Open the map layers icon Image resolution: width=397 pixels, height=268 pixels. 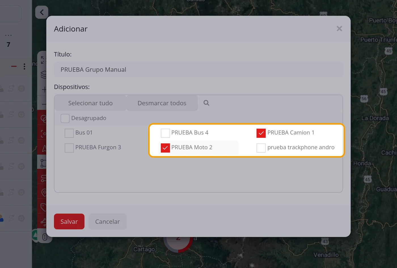click(43, 75)
